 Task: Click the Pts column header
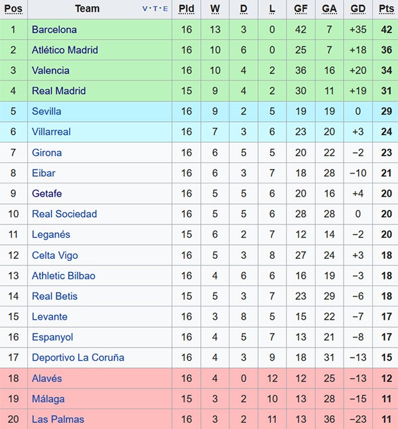pyautogui.click(x=387, y=9)
